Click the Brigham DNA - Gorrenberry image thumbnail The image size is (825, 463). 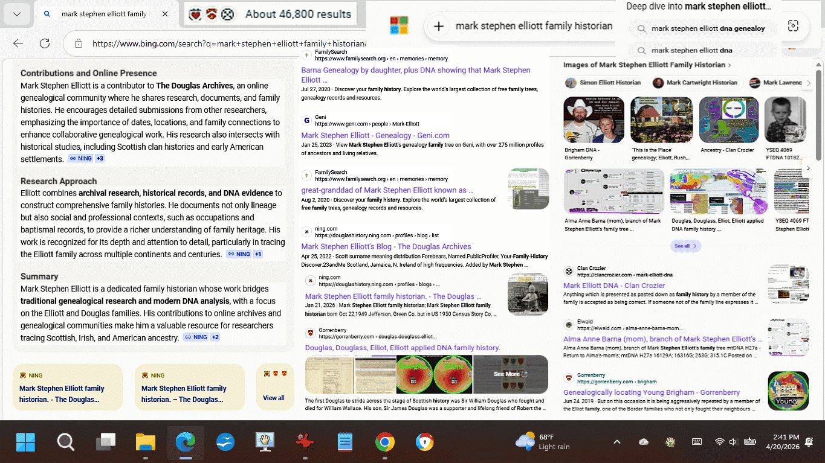pyautogui.click(x=594, y=120)
